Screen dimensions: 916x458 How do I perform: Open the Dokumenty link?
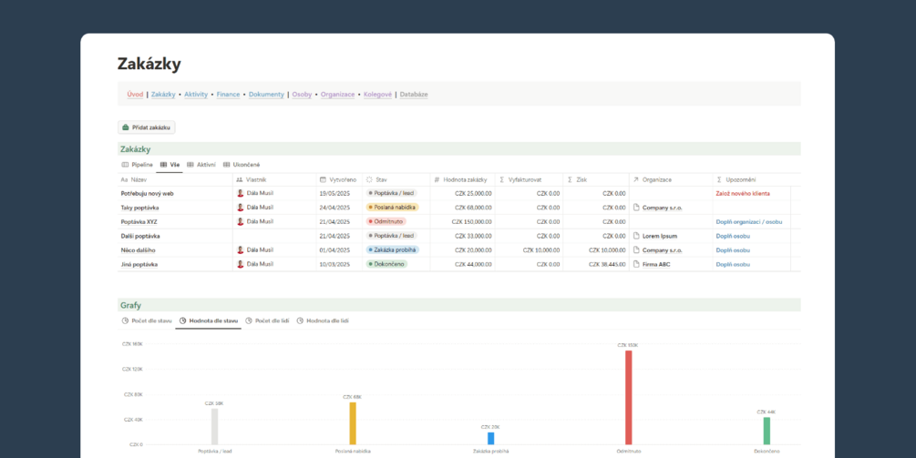266,95
